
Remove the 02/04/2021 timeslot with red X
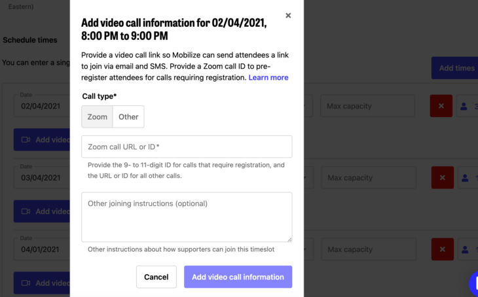click(x=441, y=106)
